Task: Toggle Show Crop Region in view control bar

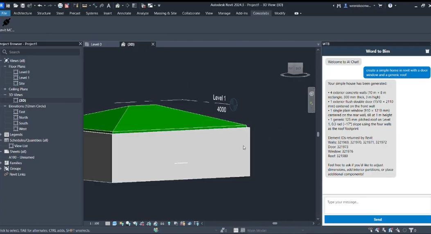Action: tap(149, 223)
